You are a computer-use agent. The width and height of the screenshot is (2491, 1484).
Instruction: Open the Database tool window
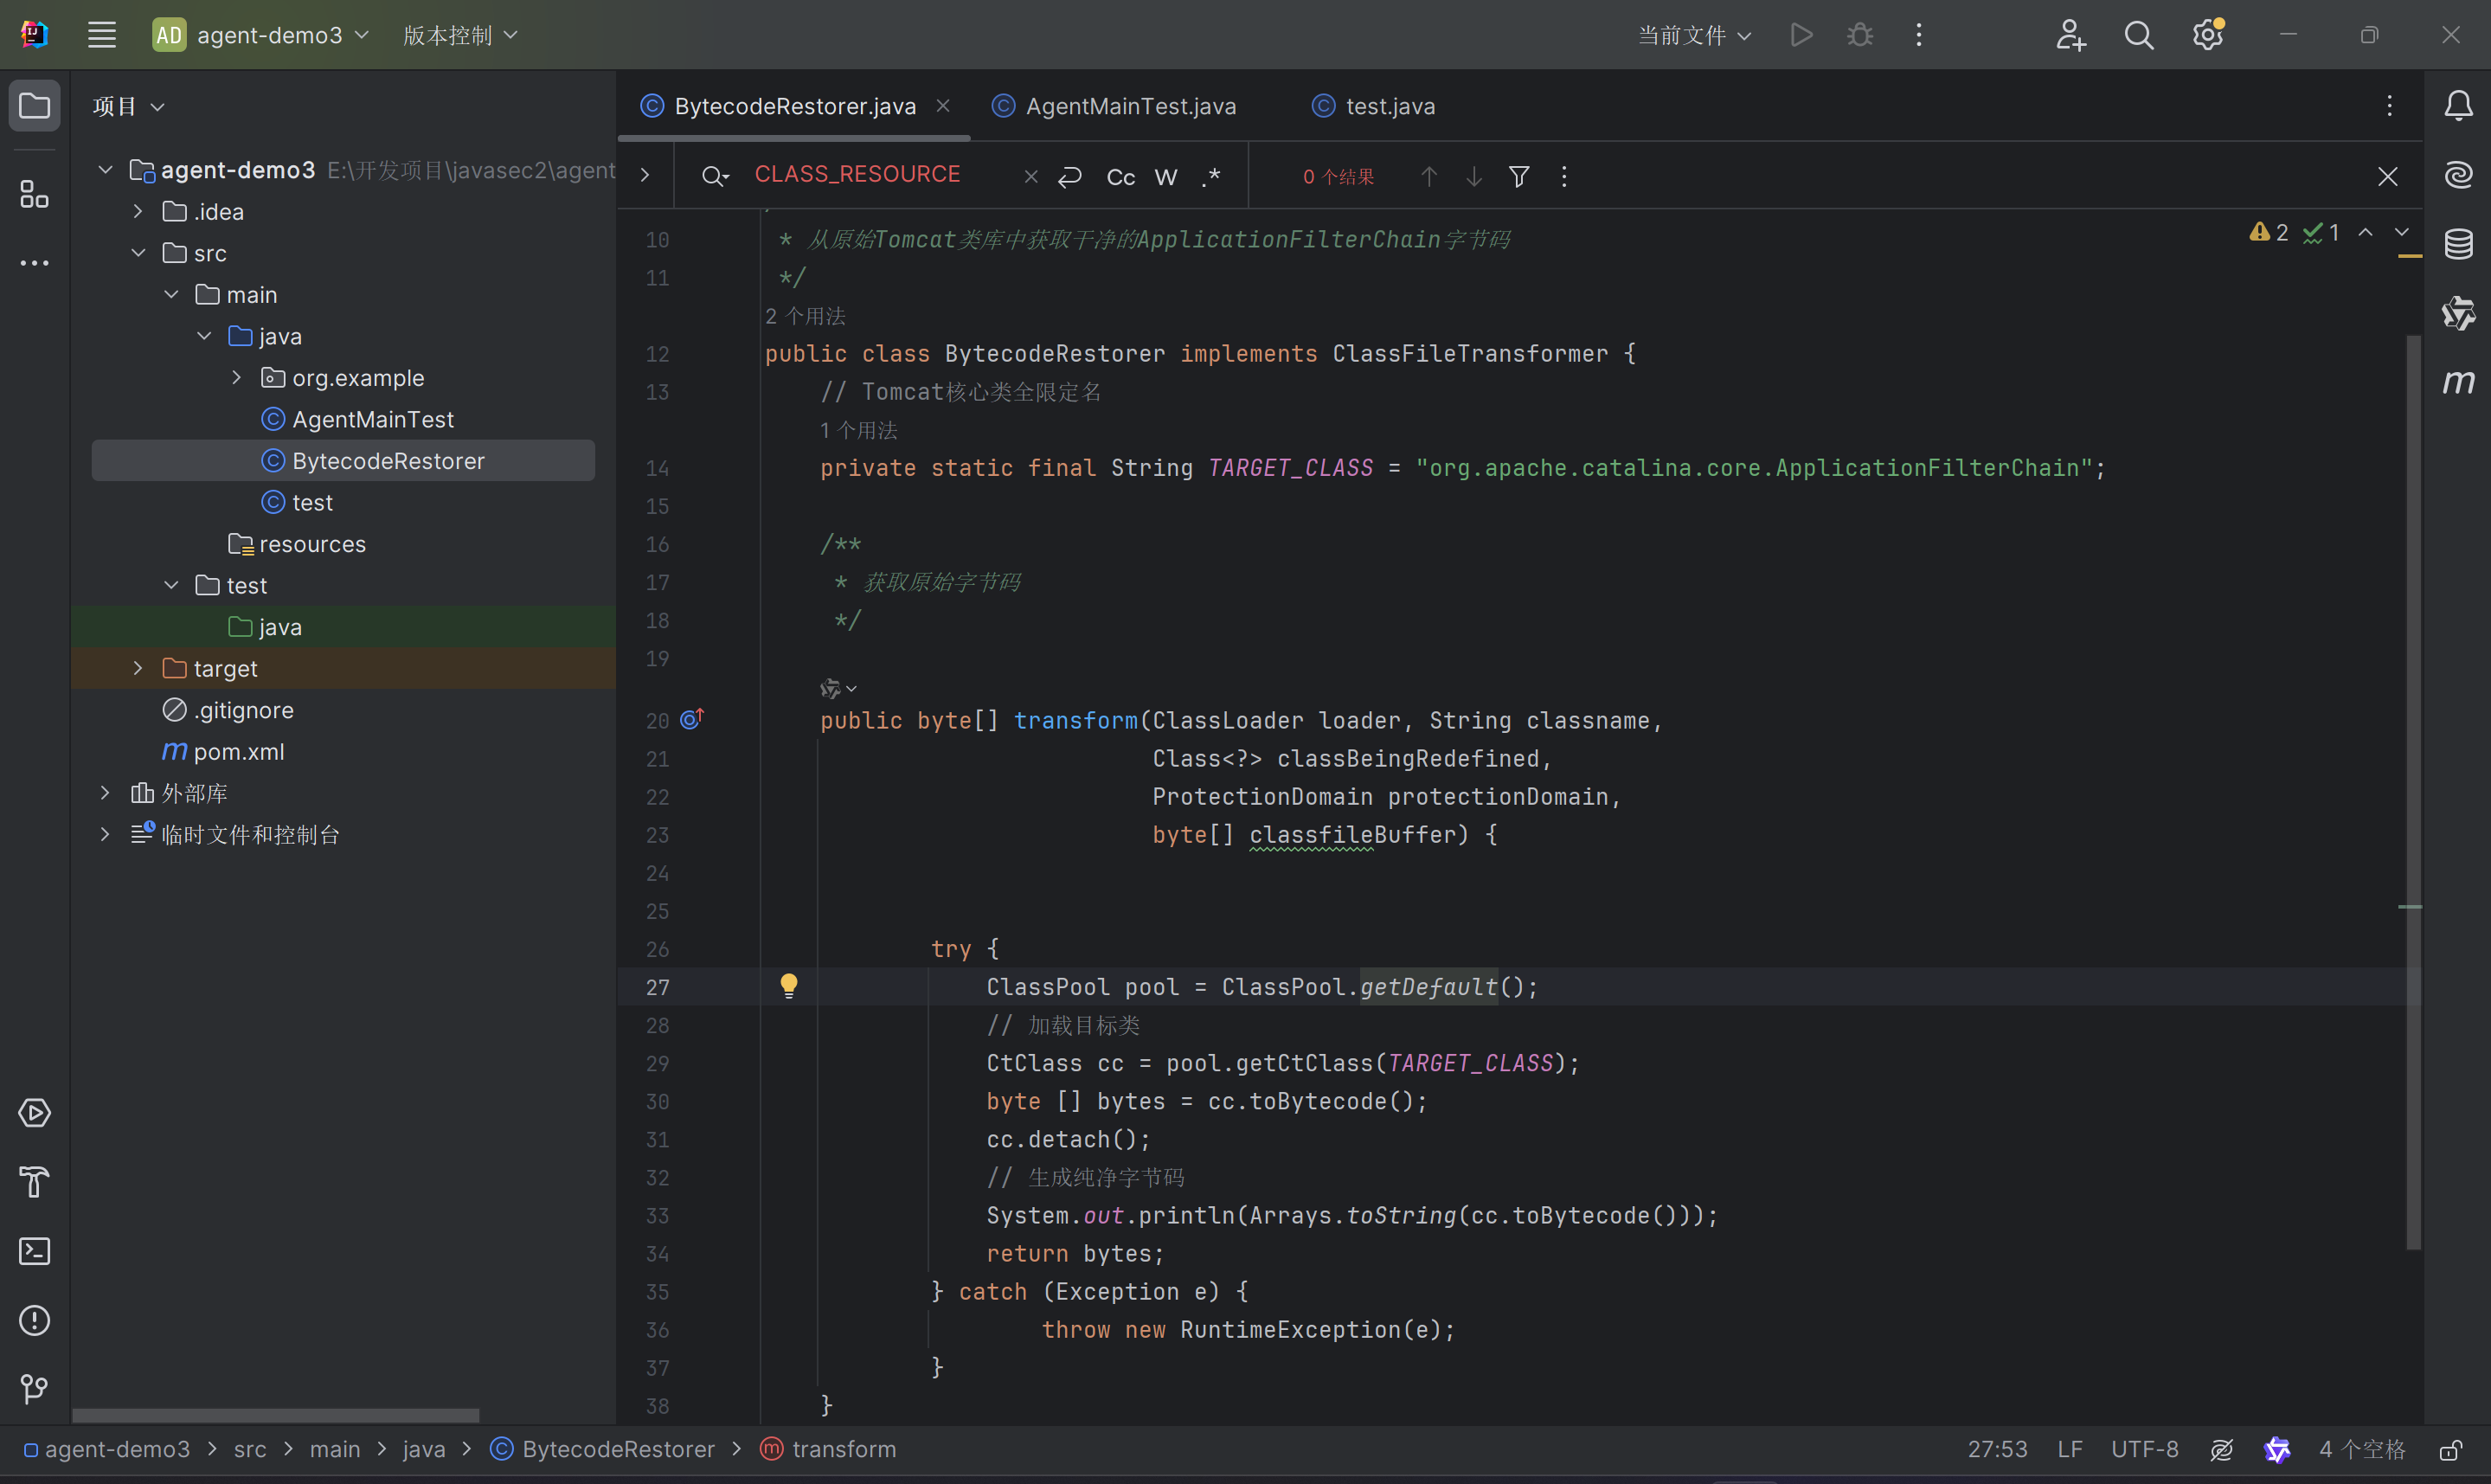pos(2458,243)
